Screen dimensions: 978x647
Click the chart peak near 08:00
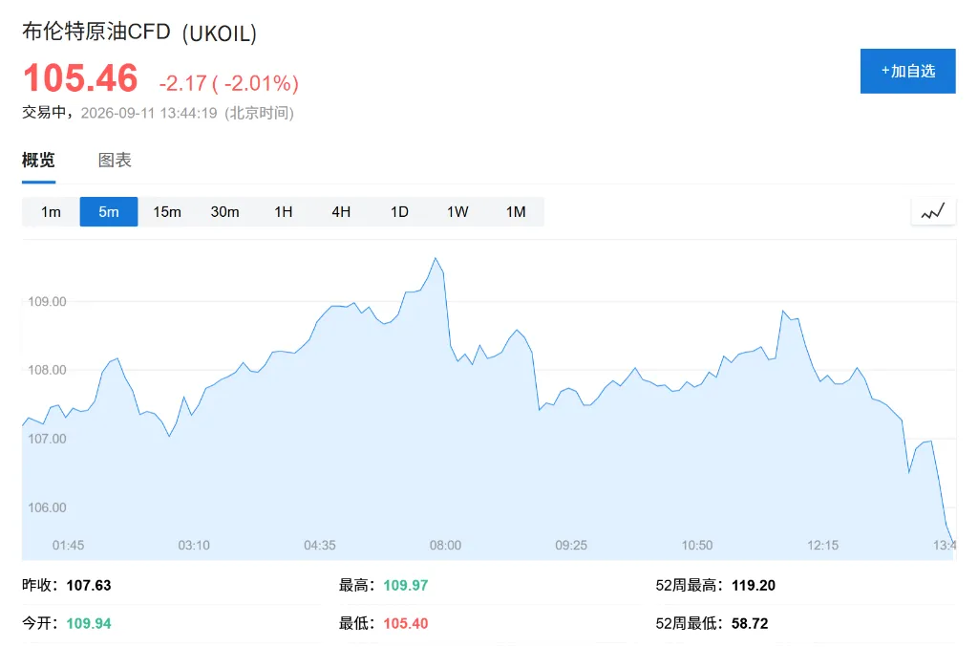click(x=436, y=258)
